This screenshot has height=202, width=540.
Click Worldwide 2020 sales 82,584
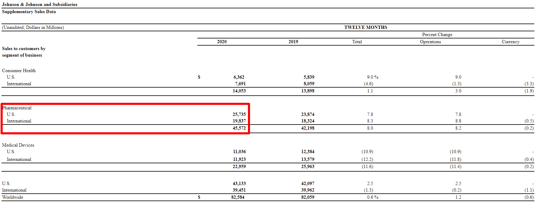coord(238,197)
